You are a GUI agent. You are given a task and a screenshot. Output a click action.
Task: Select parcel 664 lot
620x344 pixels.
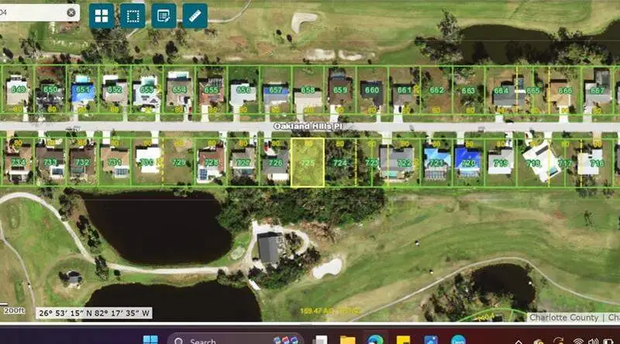(501, 91)
